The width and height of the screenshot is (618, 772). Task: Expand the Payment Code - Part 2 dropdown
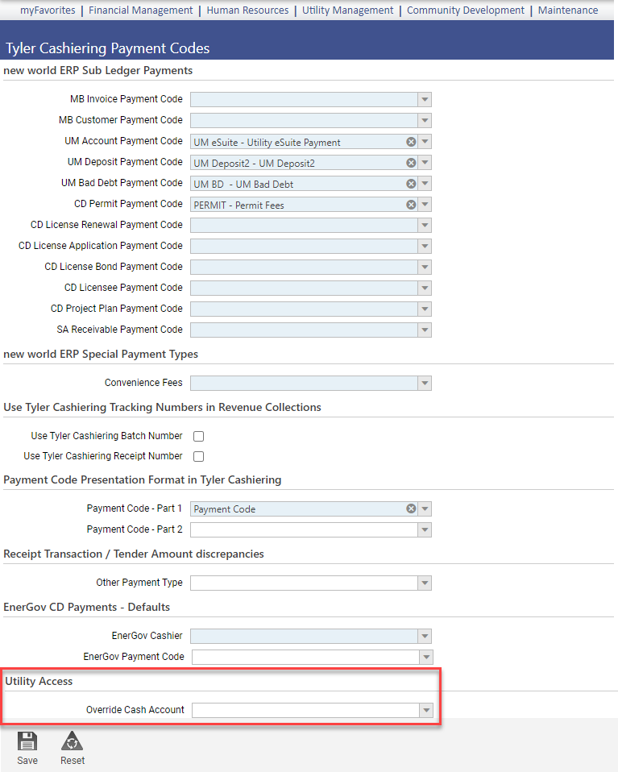(x=425, y=529)
